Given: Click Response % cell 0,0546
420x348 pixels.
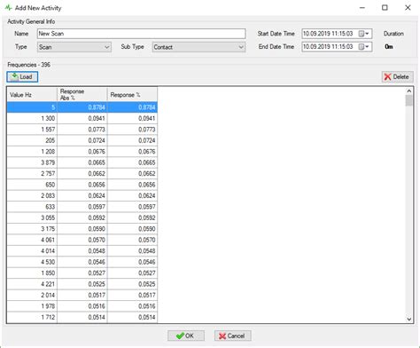Looking at the screenshot, I should pos(132,262).
